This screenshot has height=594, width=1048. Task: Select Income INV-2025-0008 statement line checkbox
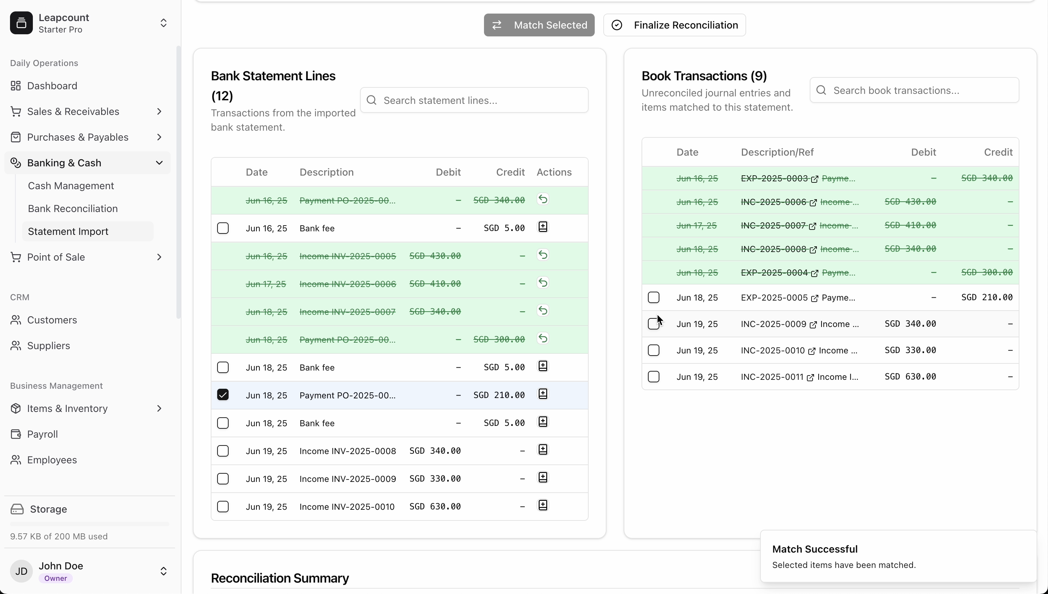[x=223, y=451]
